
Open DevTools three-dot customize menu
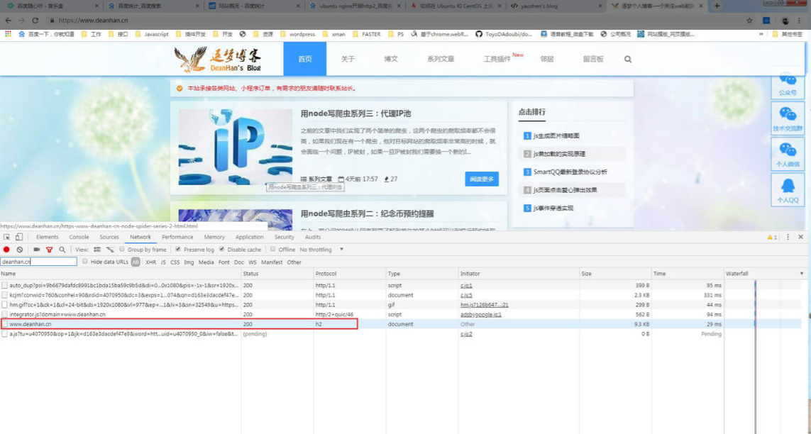tap(788, 237)
